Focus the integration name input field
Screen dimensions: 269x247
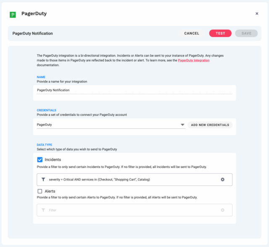134,90
